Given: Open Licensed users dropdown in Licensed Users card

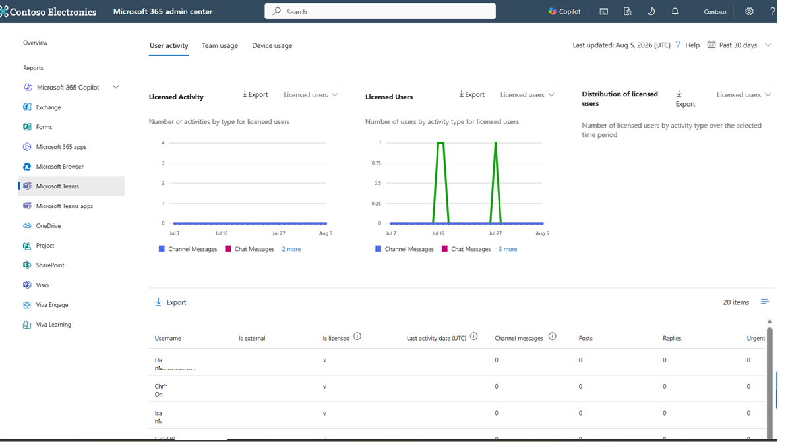Looking at the screenshot, I should tap(528, 95).
